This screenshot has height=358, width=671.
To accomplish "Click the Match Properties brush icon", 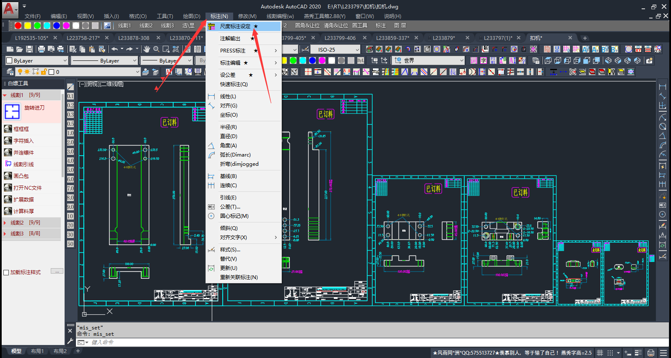I will point(102,49).
